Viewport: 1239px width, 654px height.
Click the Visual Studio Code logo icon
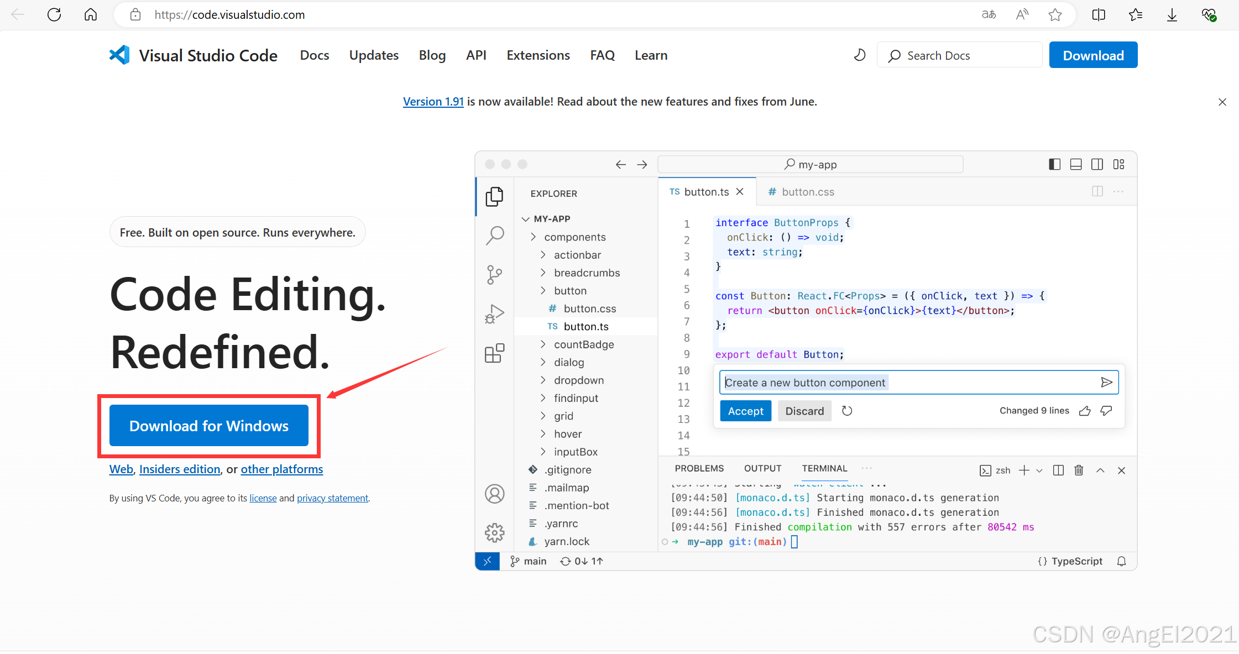119,55
